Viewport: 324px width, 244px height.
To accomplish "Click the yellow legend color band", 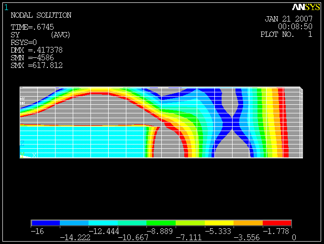I will pyautogui.click(x=219, y=223).
